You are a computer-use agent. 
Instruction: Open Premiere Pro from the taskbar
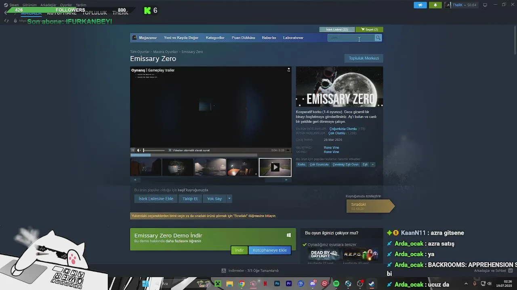(289, 284)
